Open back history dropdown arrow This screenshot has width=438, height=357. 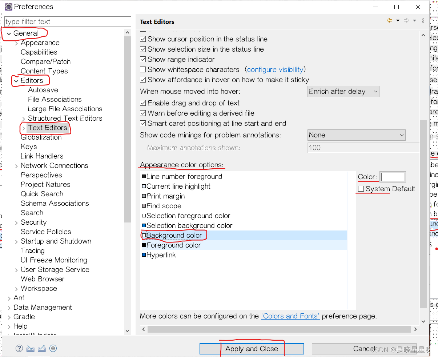coord(398,21)
